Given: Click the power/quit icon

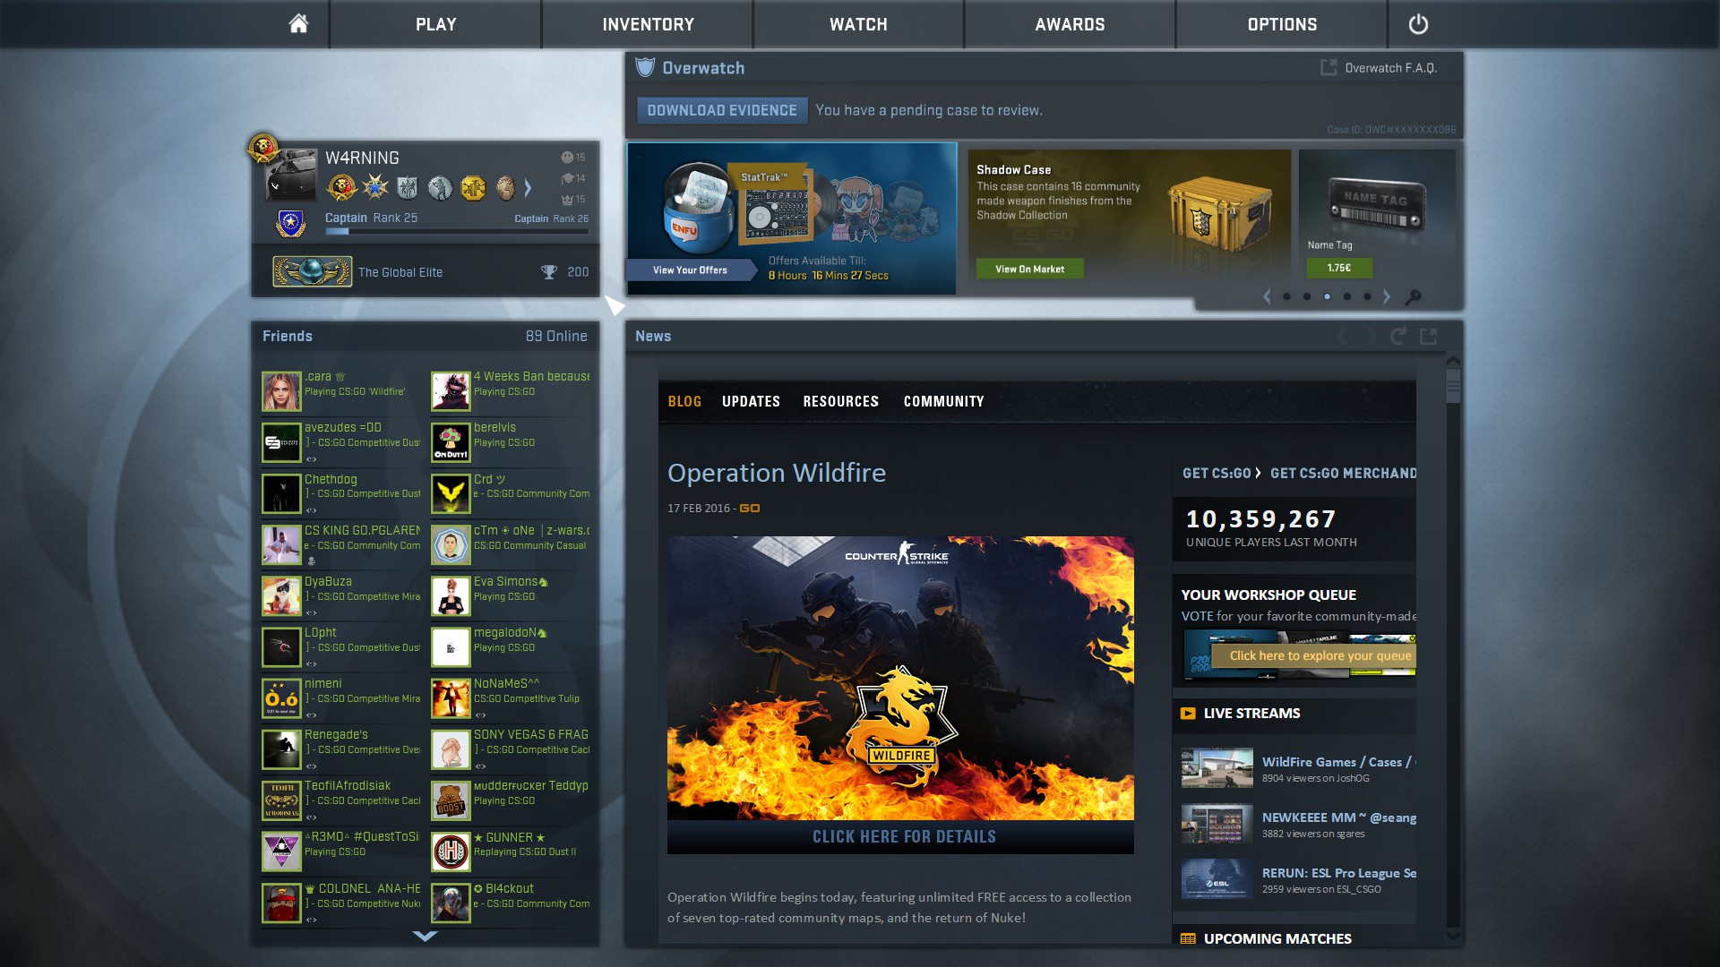Looking at the screenshot, I should (1417, 24).
